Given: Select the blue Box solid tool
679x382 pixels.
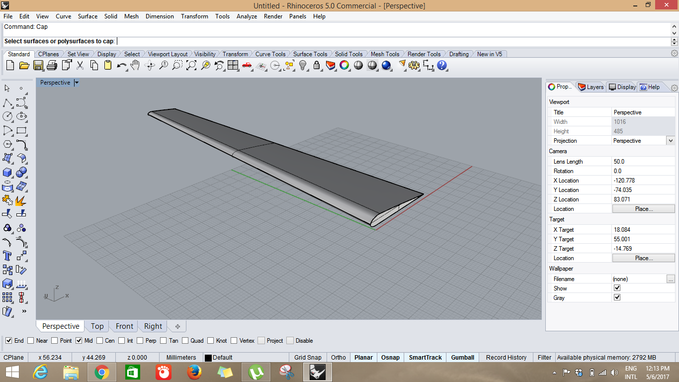Looking at the screenshot, I should pos(7,172).
